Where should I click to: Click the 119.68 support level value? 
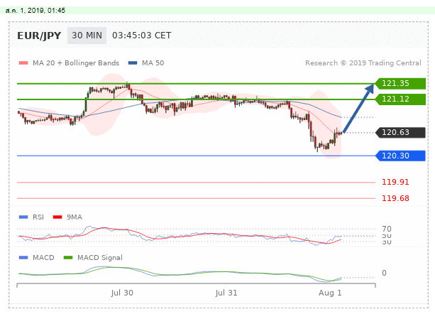[395, 198]
